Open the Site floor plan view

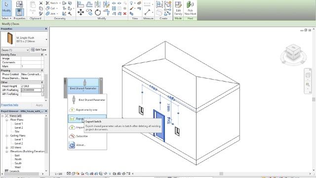[x=17, y=132]
